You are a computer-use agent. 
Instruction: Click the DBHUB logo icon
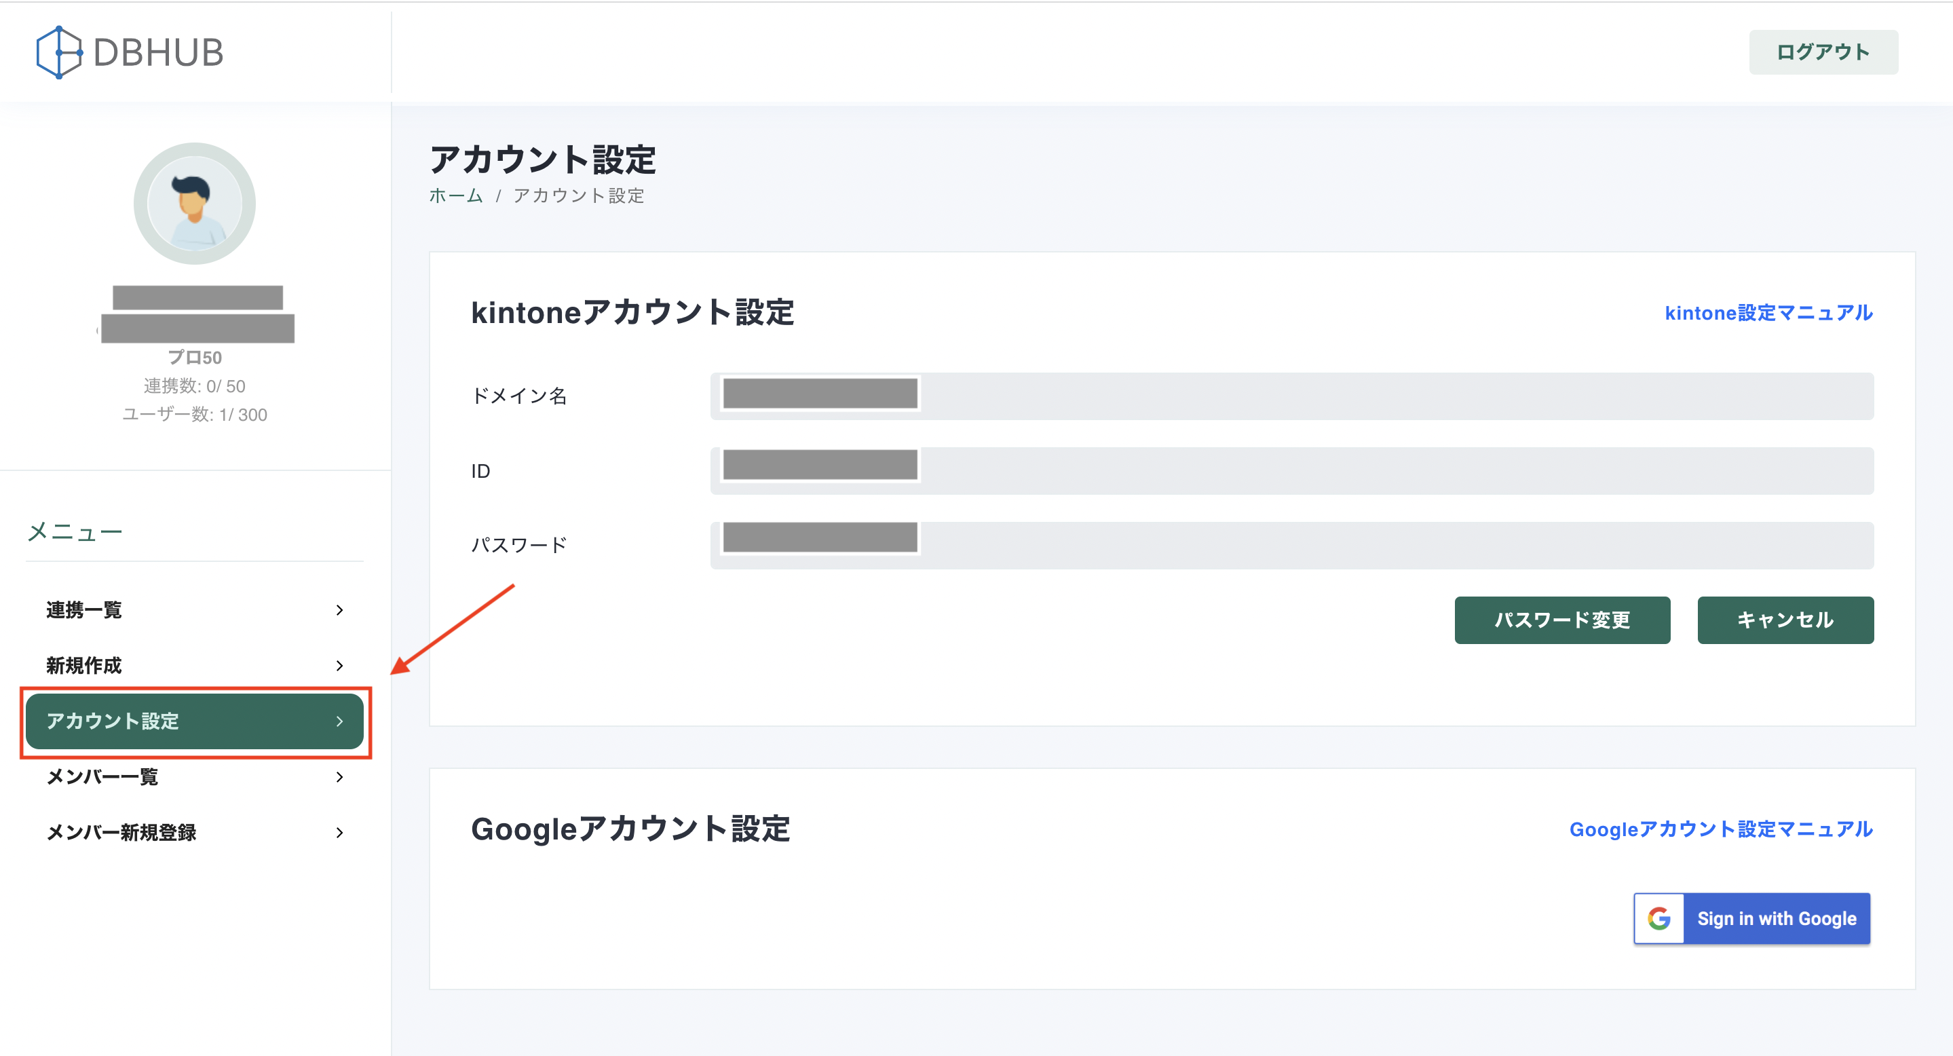point(59,52)
